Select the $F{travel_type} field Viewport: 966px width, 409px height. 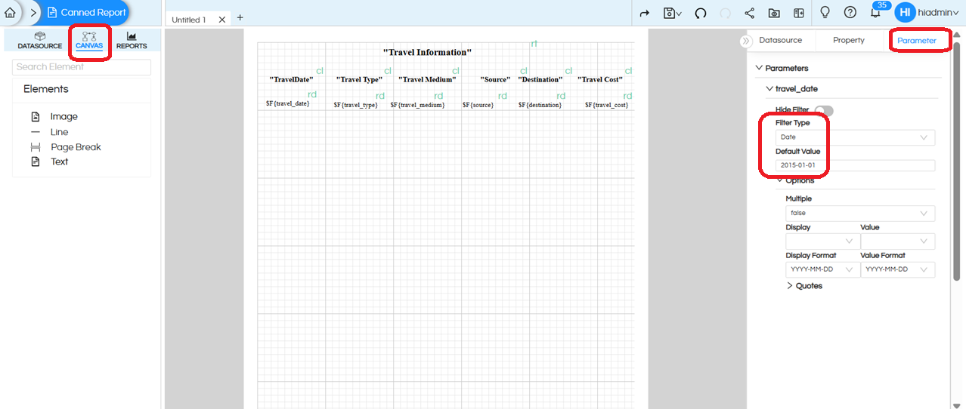coord(355,105)
